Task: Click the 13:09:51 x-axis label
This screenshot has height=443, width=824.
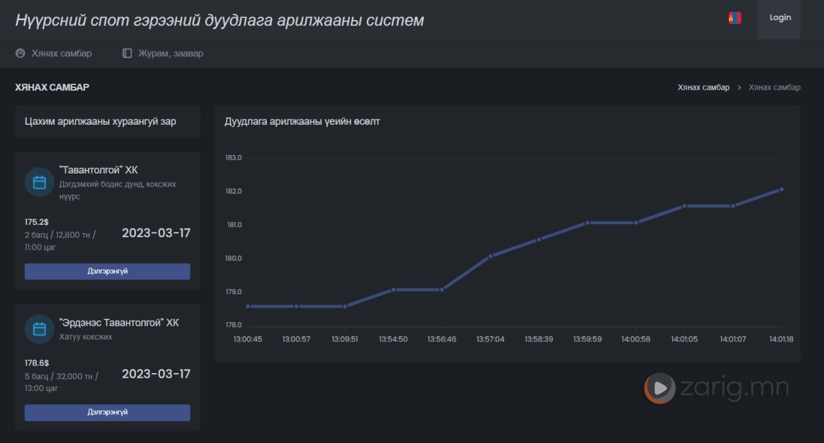Action: coord(345,339)
